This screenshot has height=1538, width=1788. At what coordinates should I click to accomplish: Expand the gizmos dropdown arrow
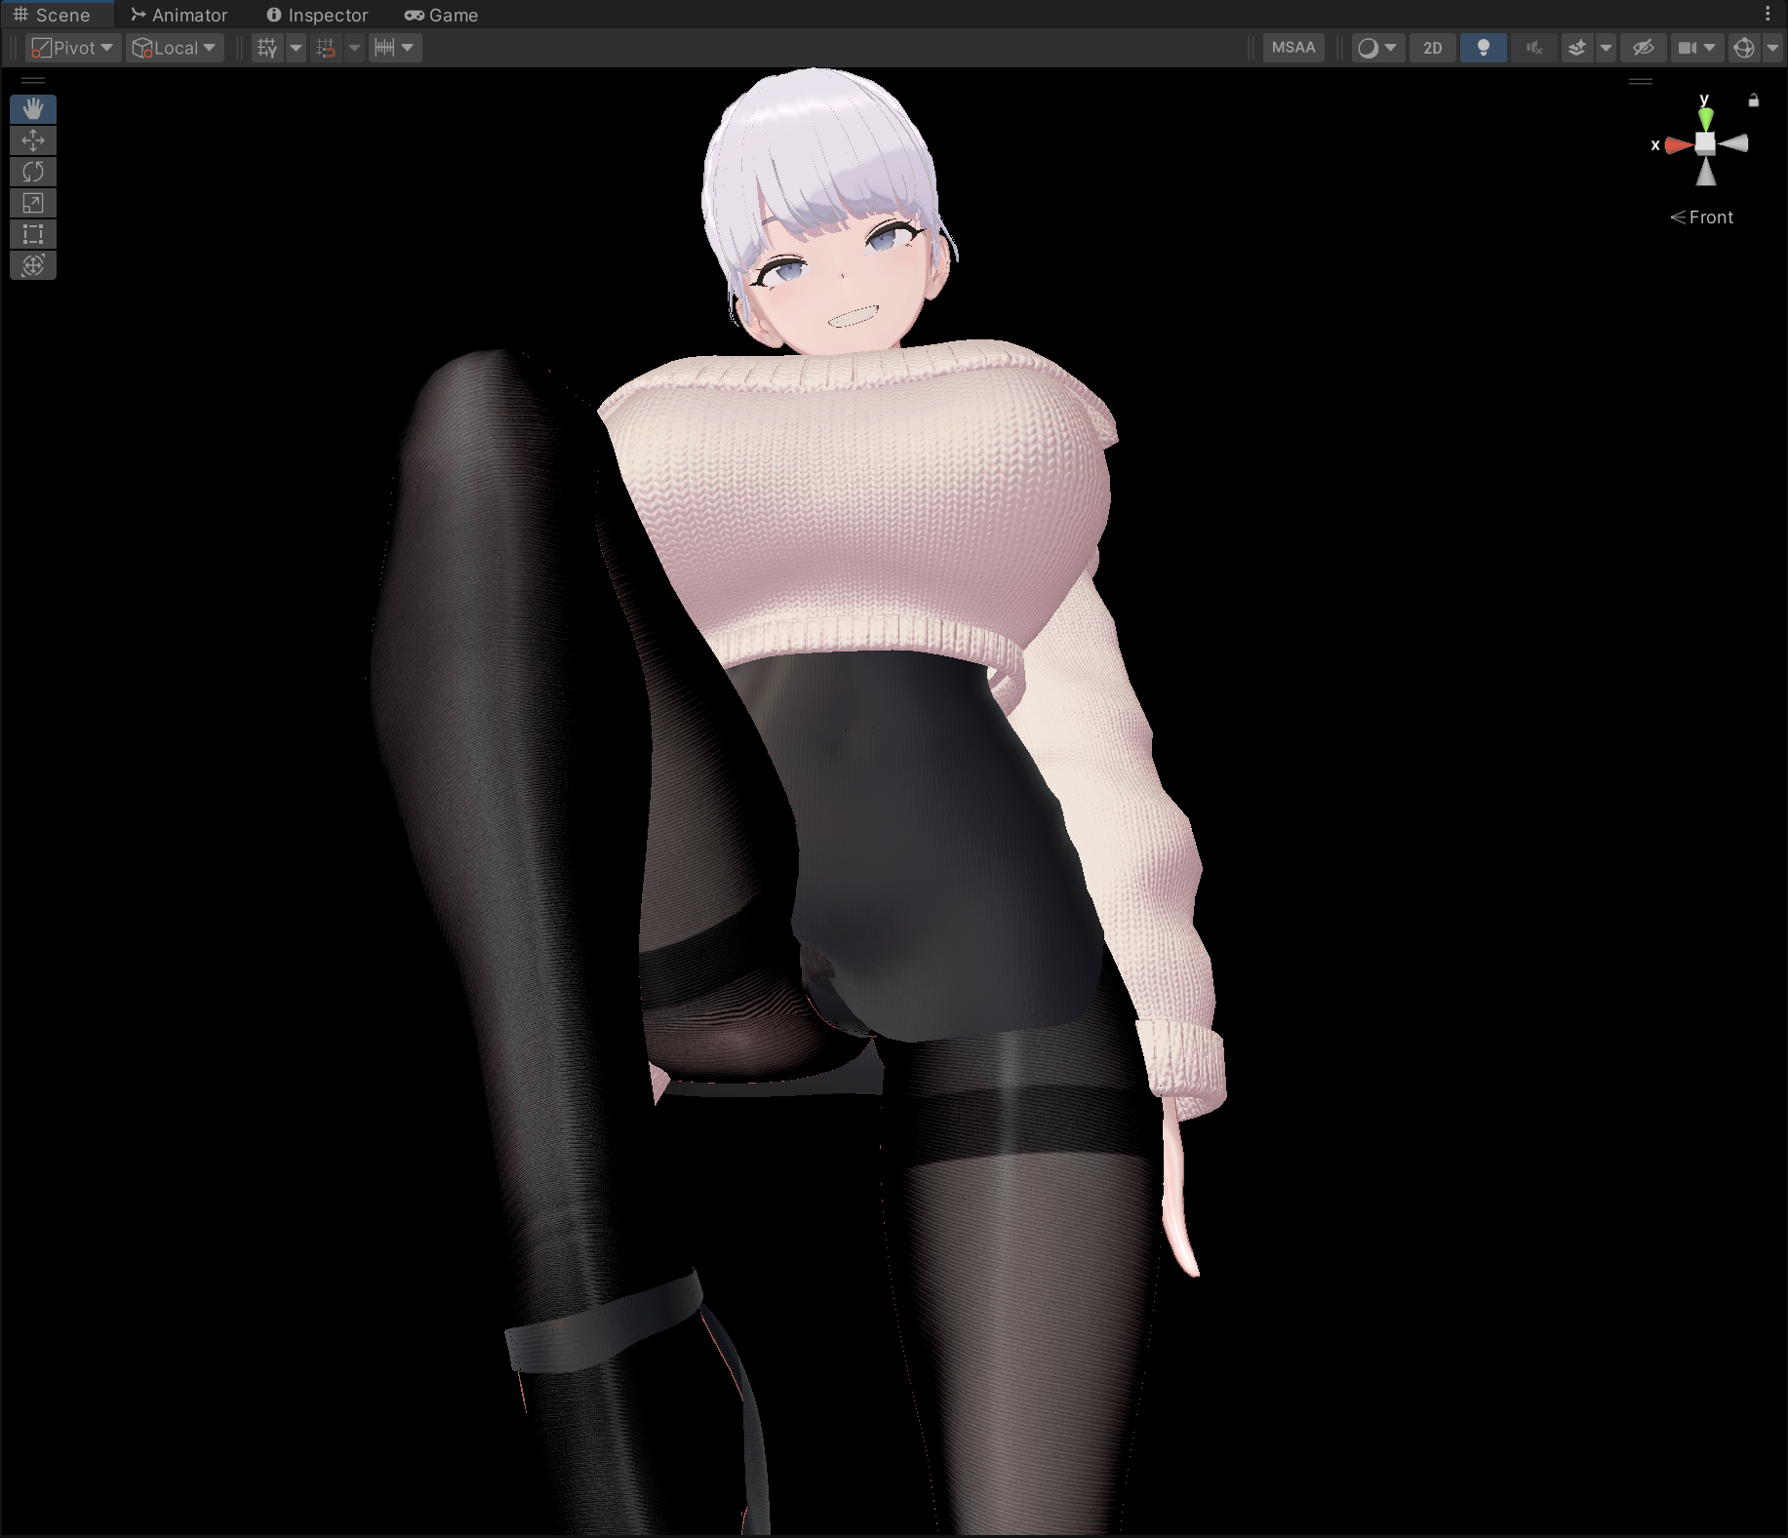tap(1772, 48)
